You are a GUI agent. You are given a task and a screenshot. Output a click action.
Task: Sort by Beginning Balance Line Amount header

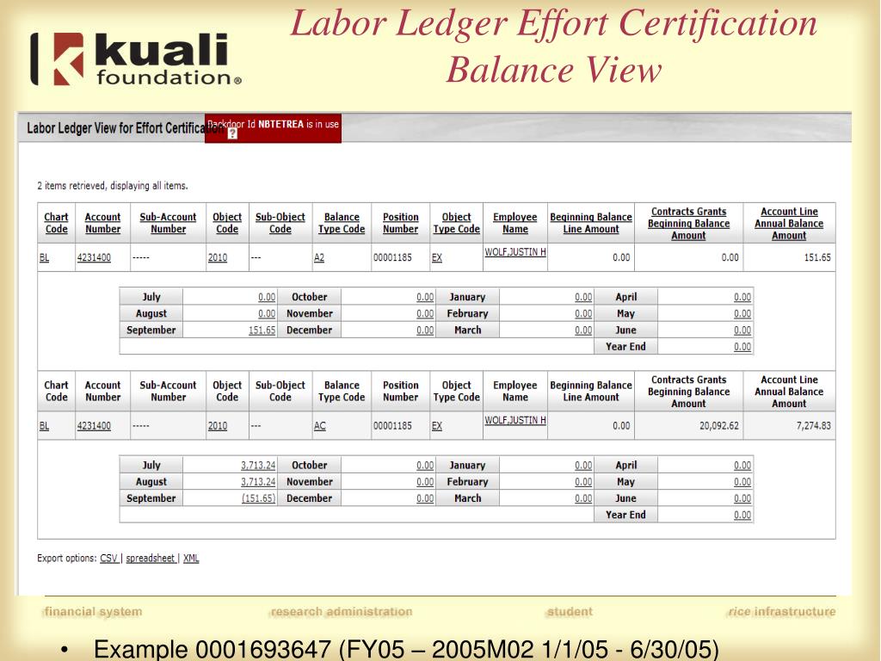591,223
